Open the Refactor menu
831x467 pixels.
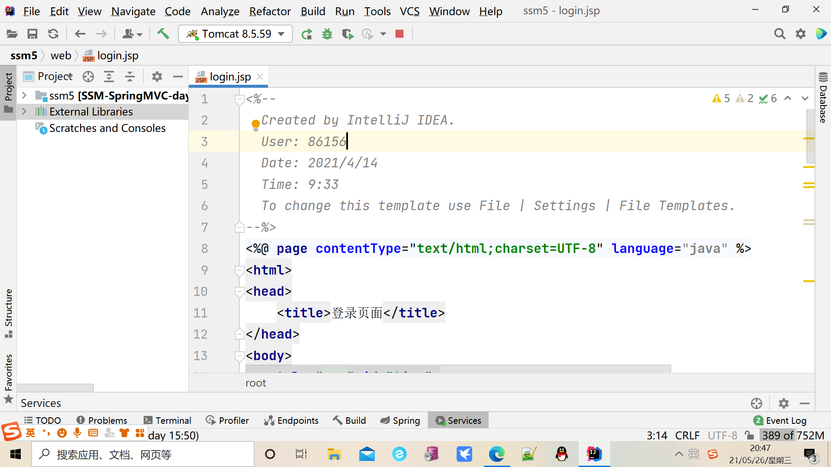click(270, 11)
